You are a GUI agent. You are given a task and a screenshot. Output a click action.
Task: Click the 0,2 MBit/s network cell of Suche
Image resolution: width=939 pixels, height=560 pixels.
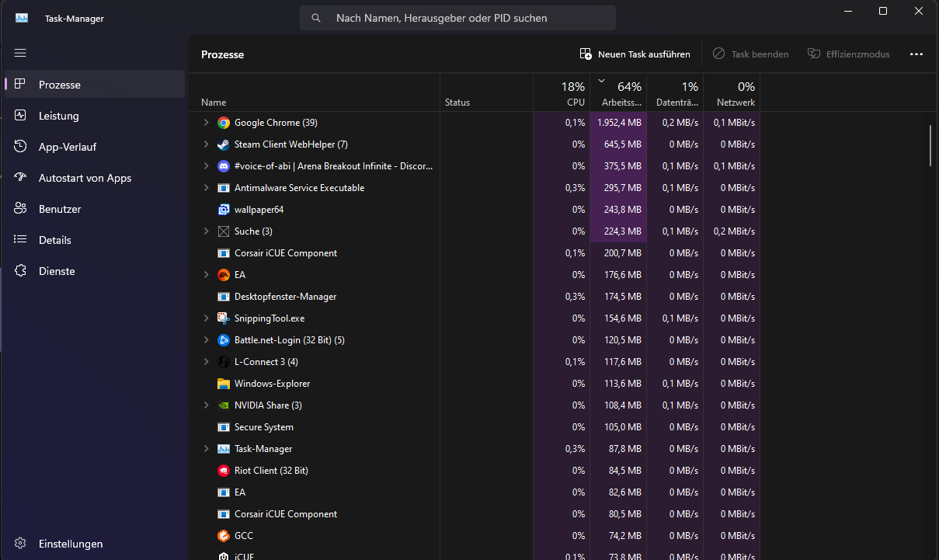tap(732, 231)
